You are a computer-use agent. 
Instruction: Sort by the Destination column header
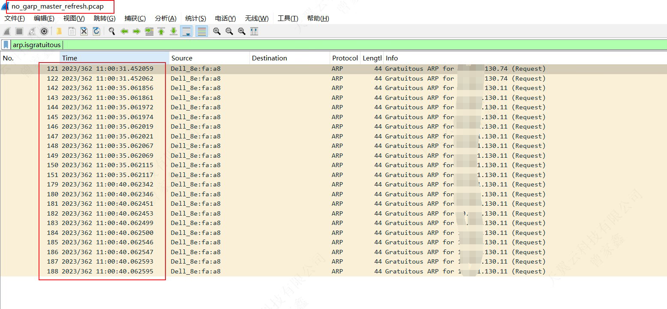290,58
